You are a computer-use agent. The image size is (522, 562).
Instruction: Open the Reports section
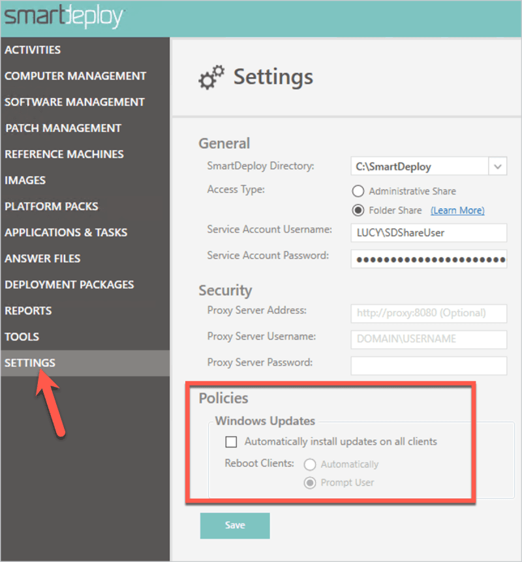pos(27,311)
